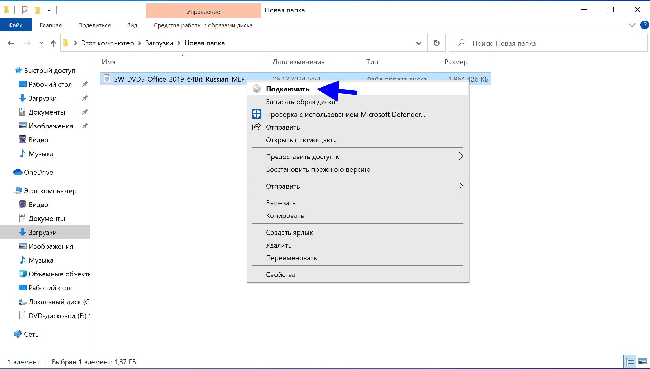
Task: Open Средства работы с образами диска tab
Action: (x=203, y=25)
